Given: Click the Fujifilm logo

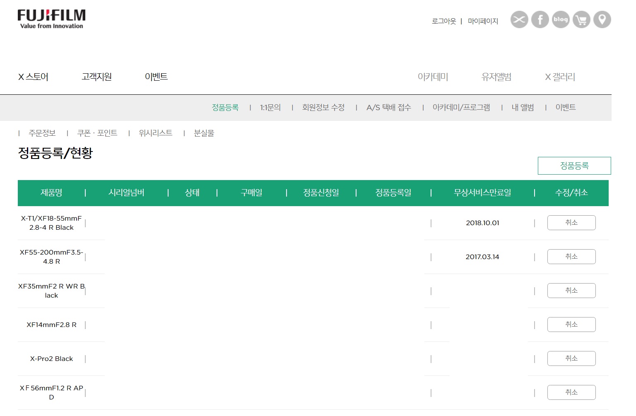Looking at the screenshot, I should [x=51, y=19].
